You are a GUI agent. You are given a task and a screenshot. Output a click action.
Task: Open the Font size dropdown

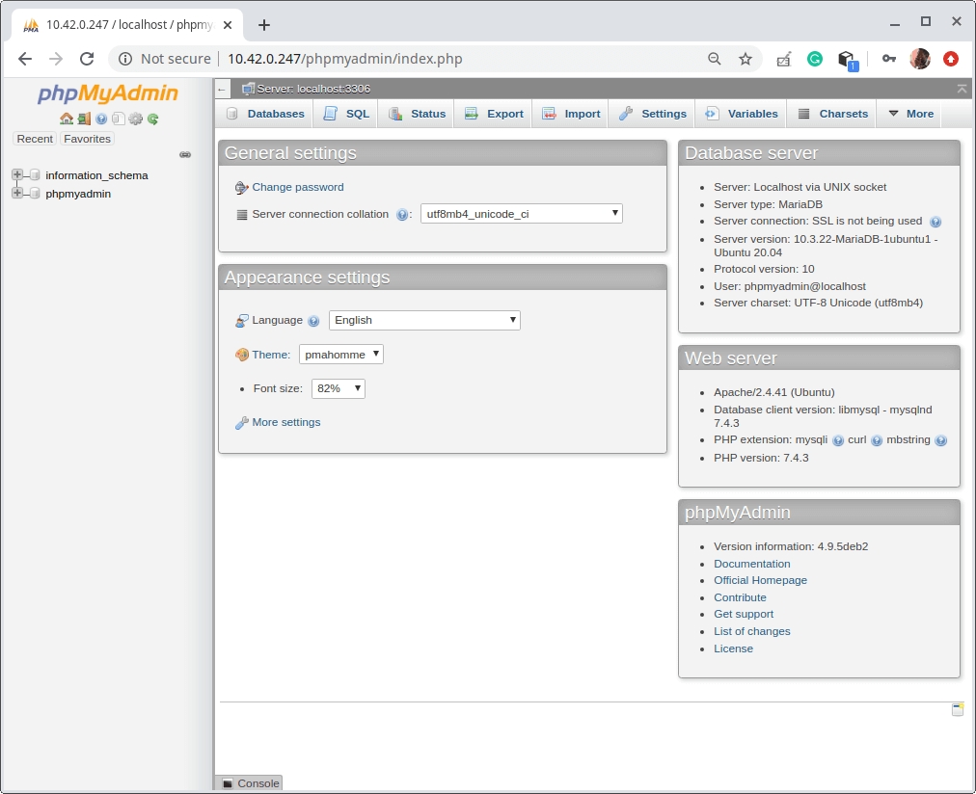pos(338,388)
